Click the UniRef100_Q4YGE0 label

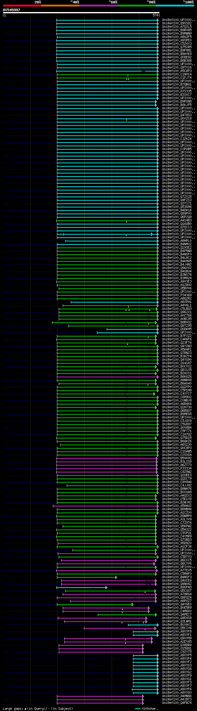point(177,604)
